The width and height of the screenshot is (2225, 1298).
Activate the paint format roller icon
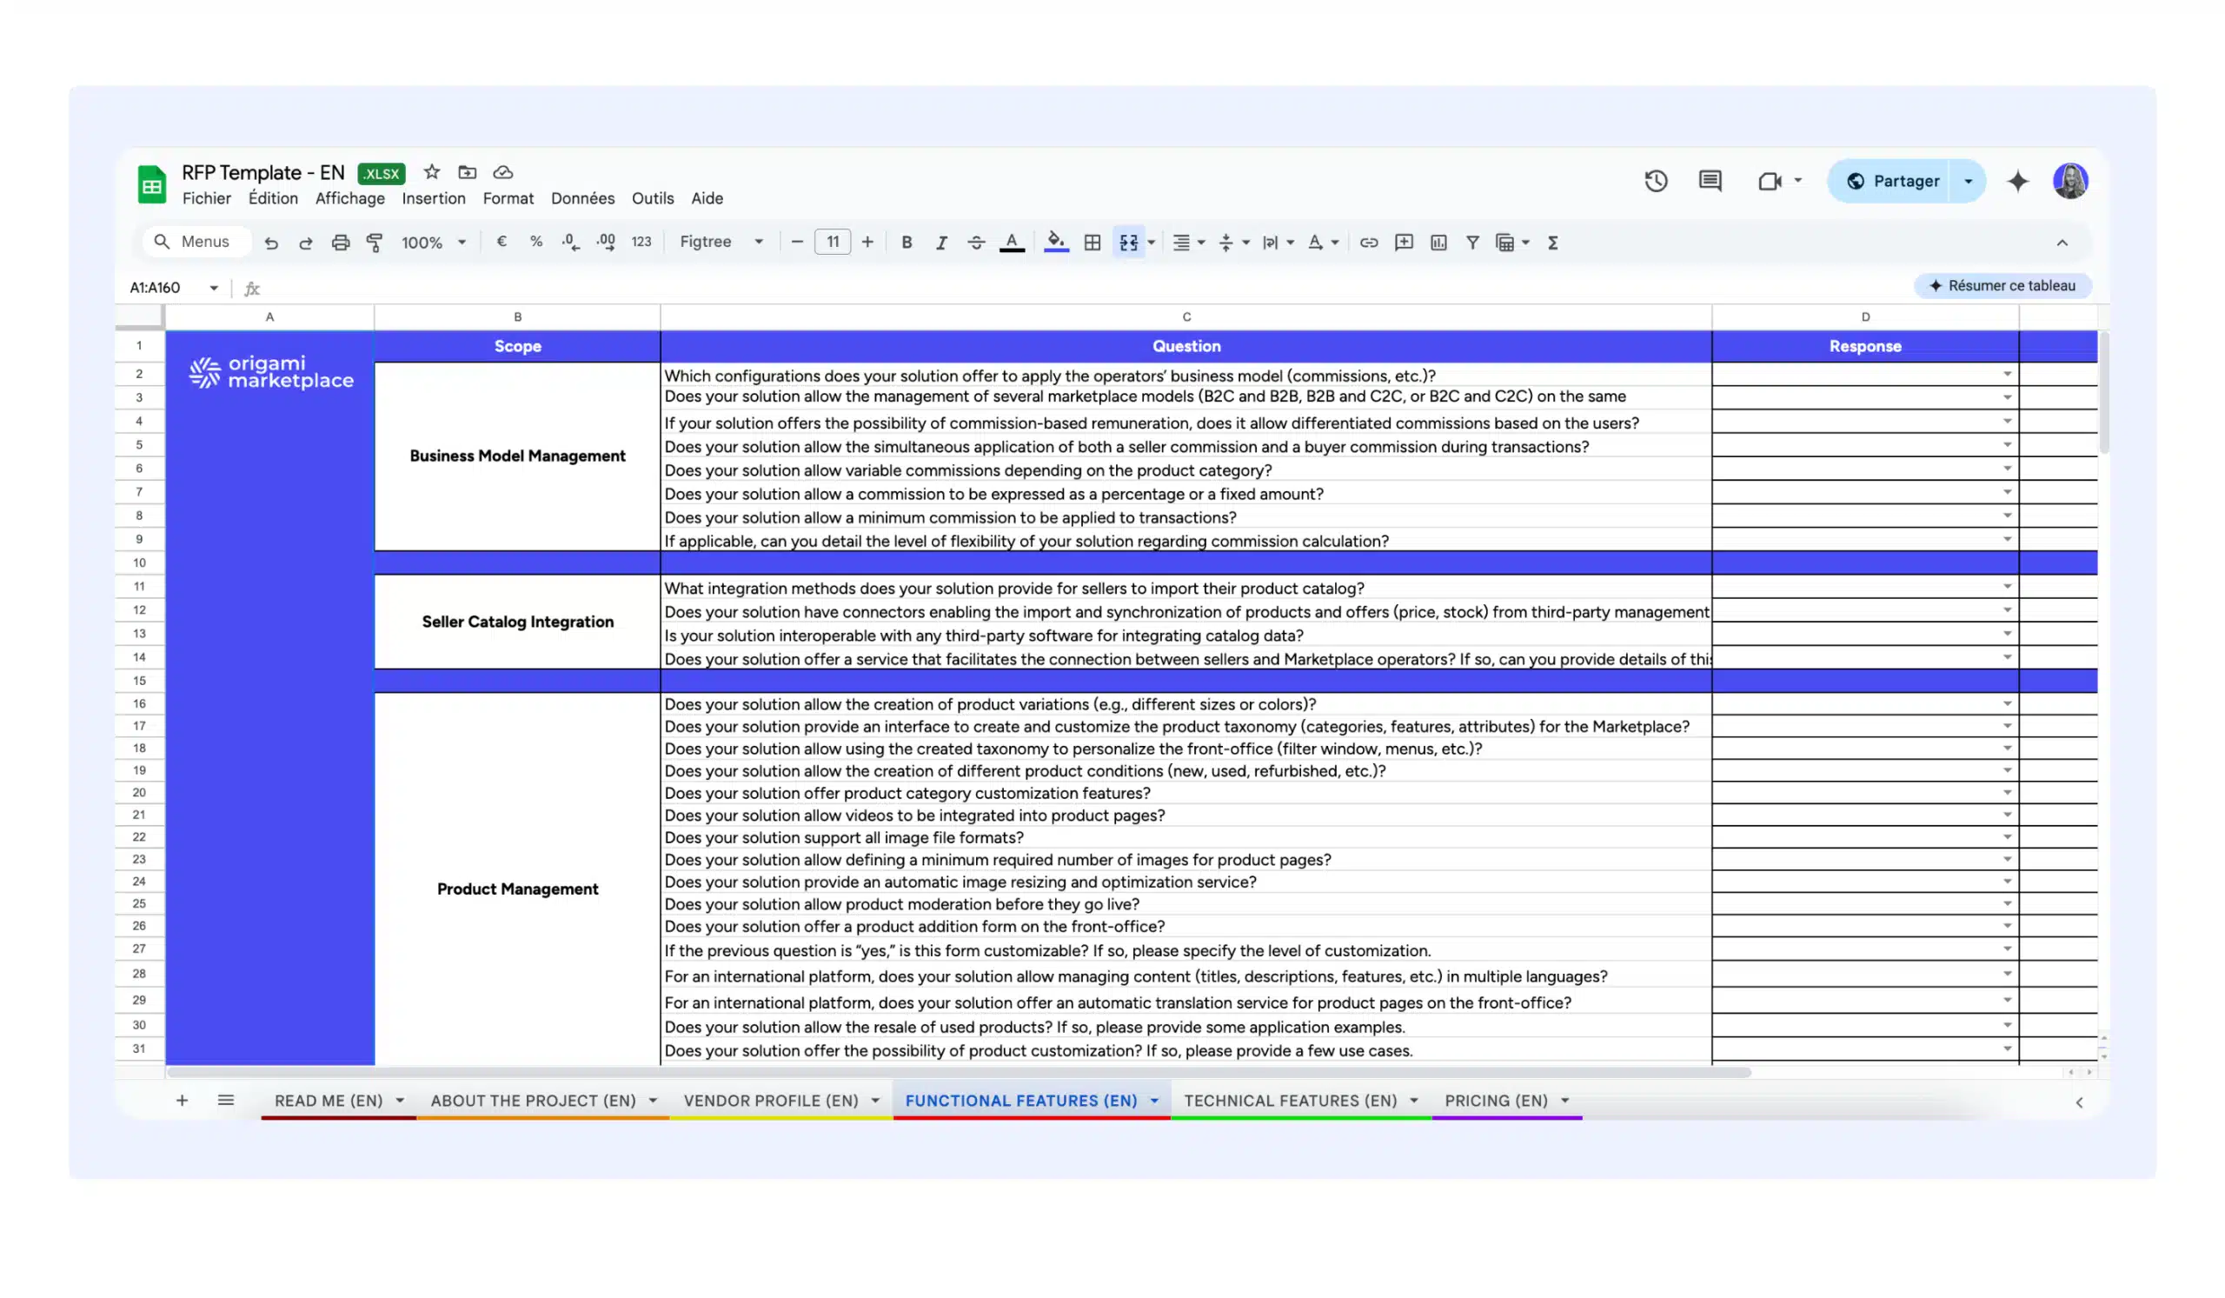coord(375,243)
